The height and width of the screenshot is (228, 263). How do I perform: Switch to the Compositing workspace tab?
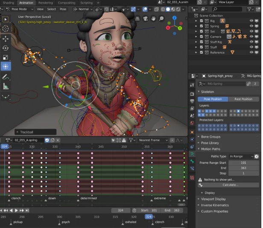[67, 3]
